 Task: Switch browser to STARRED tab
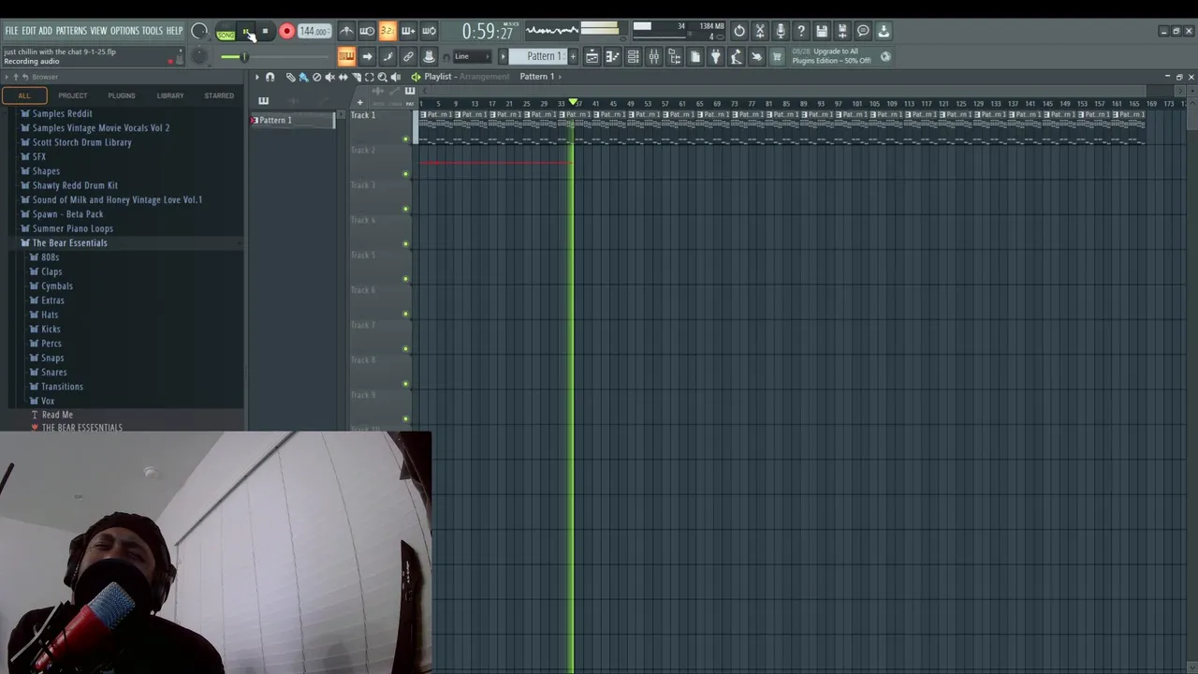[x=219, y=95]
